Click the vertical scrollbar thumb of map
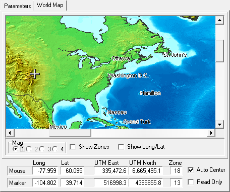 (219, 51)
